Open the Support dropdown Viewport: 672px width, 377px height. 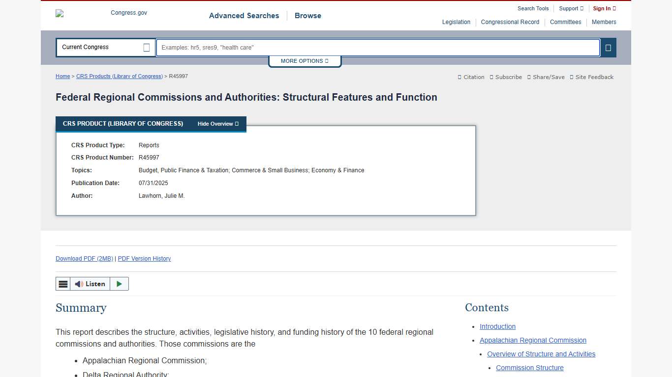click(x=570, y=8)
